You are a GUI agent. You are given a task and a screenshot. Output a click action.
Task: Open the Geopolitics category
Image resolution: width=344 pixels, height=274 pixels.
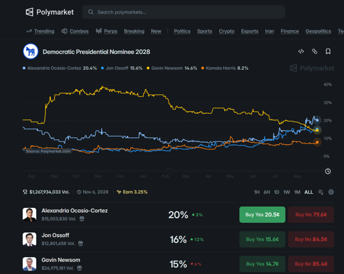318,32
